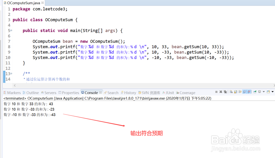The width and height of the screenshot is (275, 158).
Task: Select the OComputeSum.java editor tab
Action: point(23,3)
